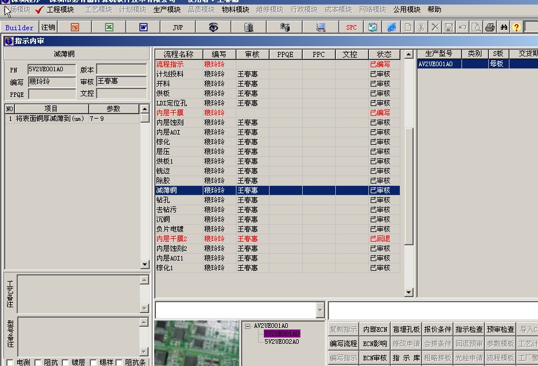
Task: Toggle the 电测 checkbox
Action: point(10,362)
